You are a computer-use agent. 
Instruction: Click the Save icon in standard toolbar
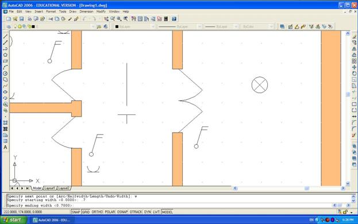click(x=21, y=19)
